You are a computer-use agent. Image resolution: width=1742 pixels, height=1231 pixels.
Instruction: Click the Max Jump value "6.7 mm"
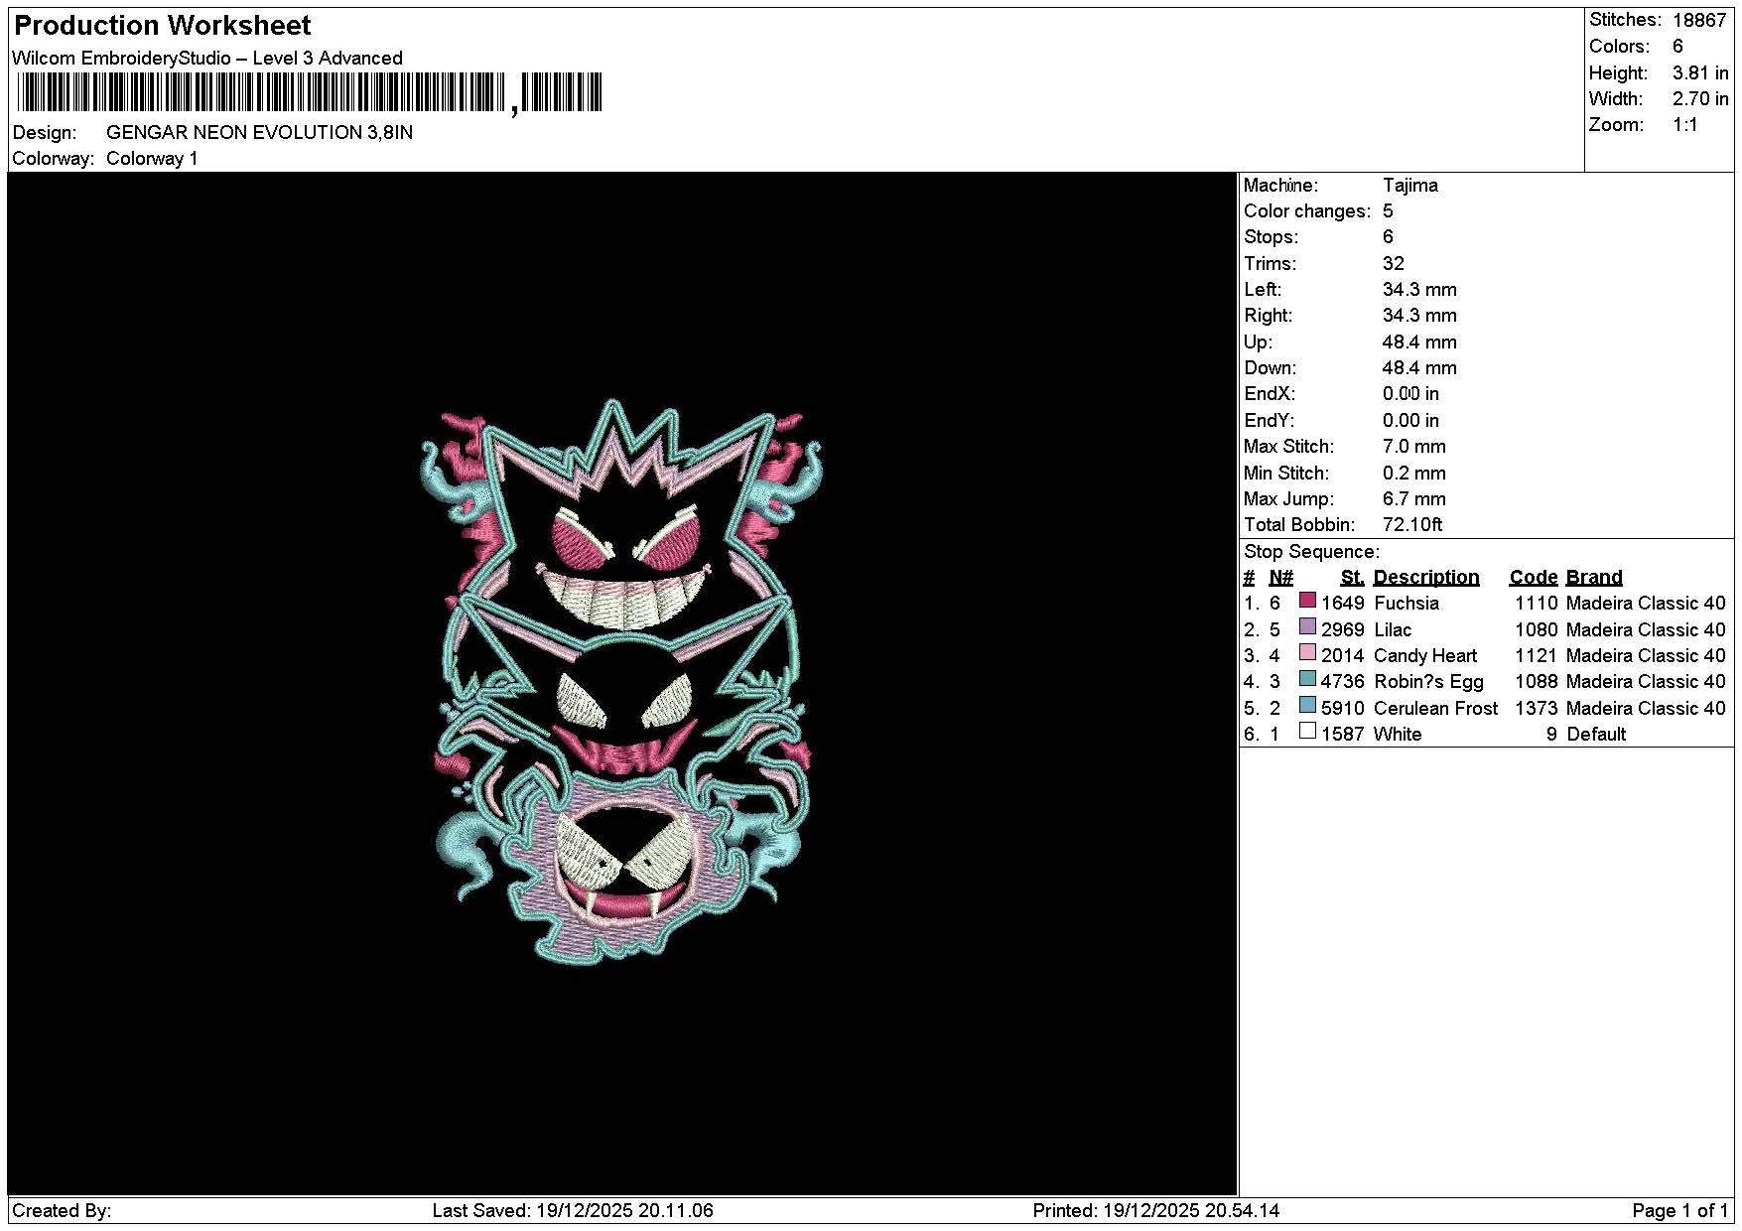pyautogui.click(x=1414, y=498)
